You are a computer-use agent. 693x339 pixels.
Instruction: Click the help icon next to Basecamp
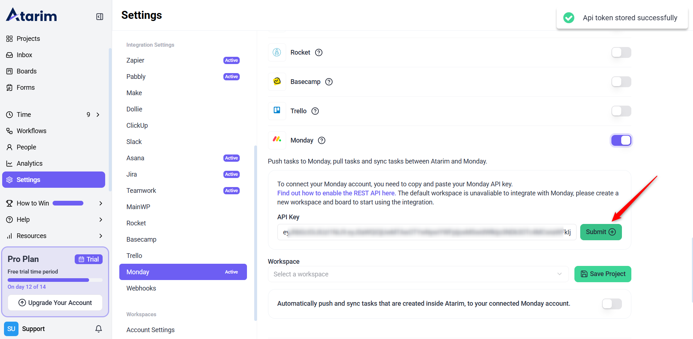(x=329, y=82)
